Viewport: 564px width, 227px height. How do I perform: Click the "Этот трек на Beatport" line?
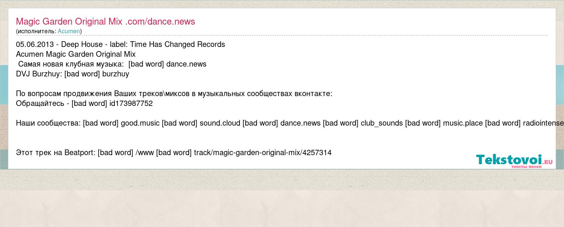tap(174, 153)
